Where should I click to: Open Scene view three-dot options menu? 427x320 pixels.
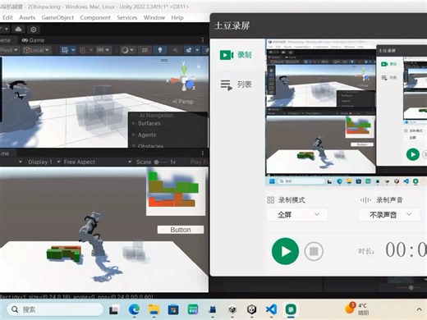click(x=203, y=40)
